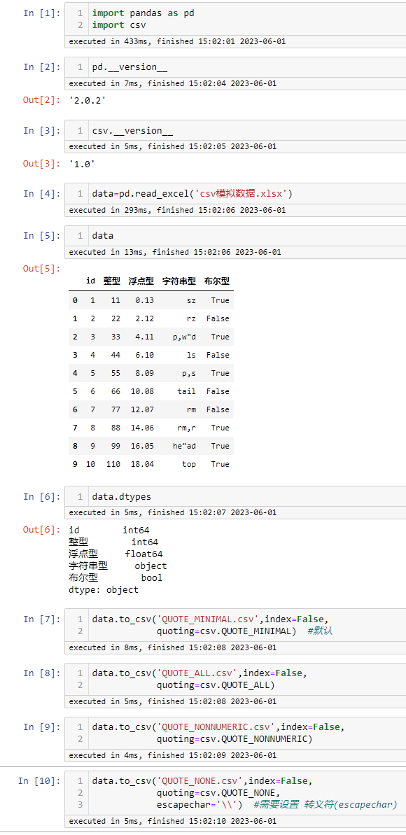
Task: Click the pd.read_excel code cell
Action: (x=235, y=194)
